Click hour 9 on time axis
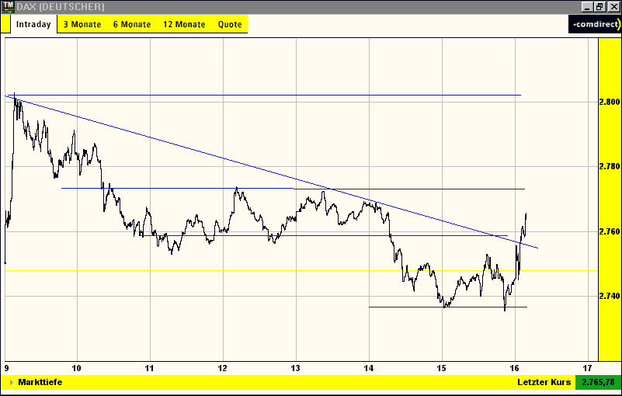This screenshot has height=396, width=622. click(7, 368)
